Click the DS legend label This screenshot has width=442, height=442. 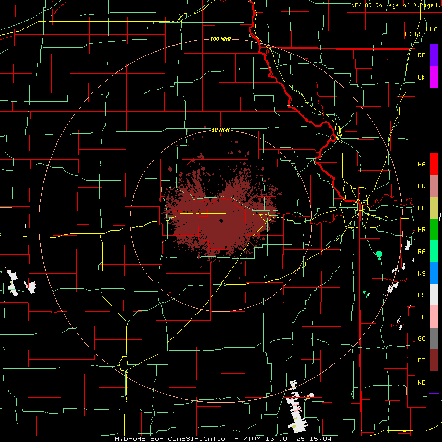(x=421, y=295)
